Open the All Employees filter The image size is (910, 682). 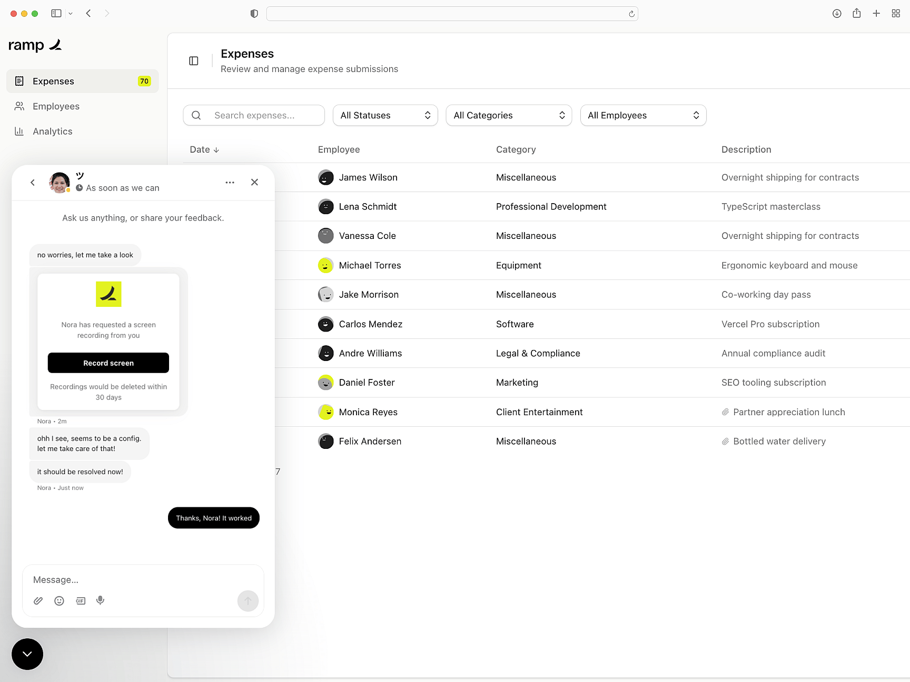643,115
